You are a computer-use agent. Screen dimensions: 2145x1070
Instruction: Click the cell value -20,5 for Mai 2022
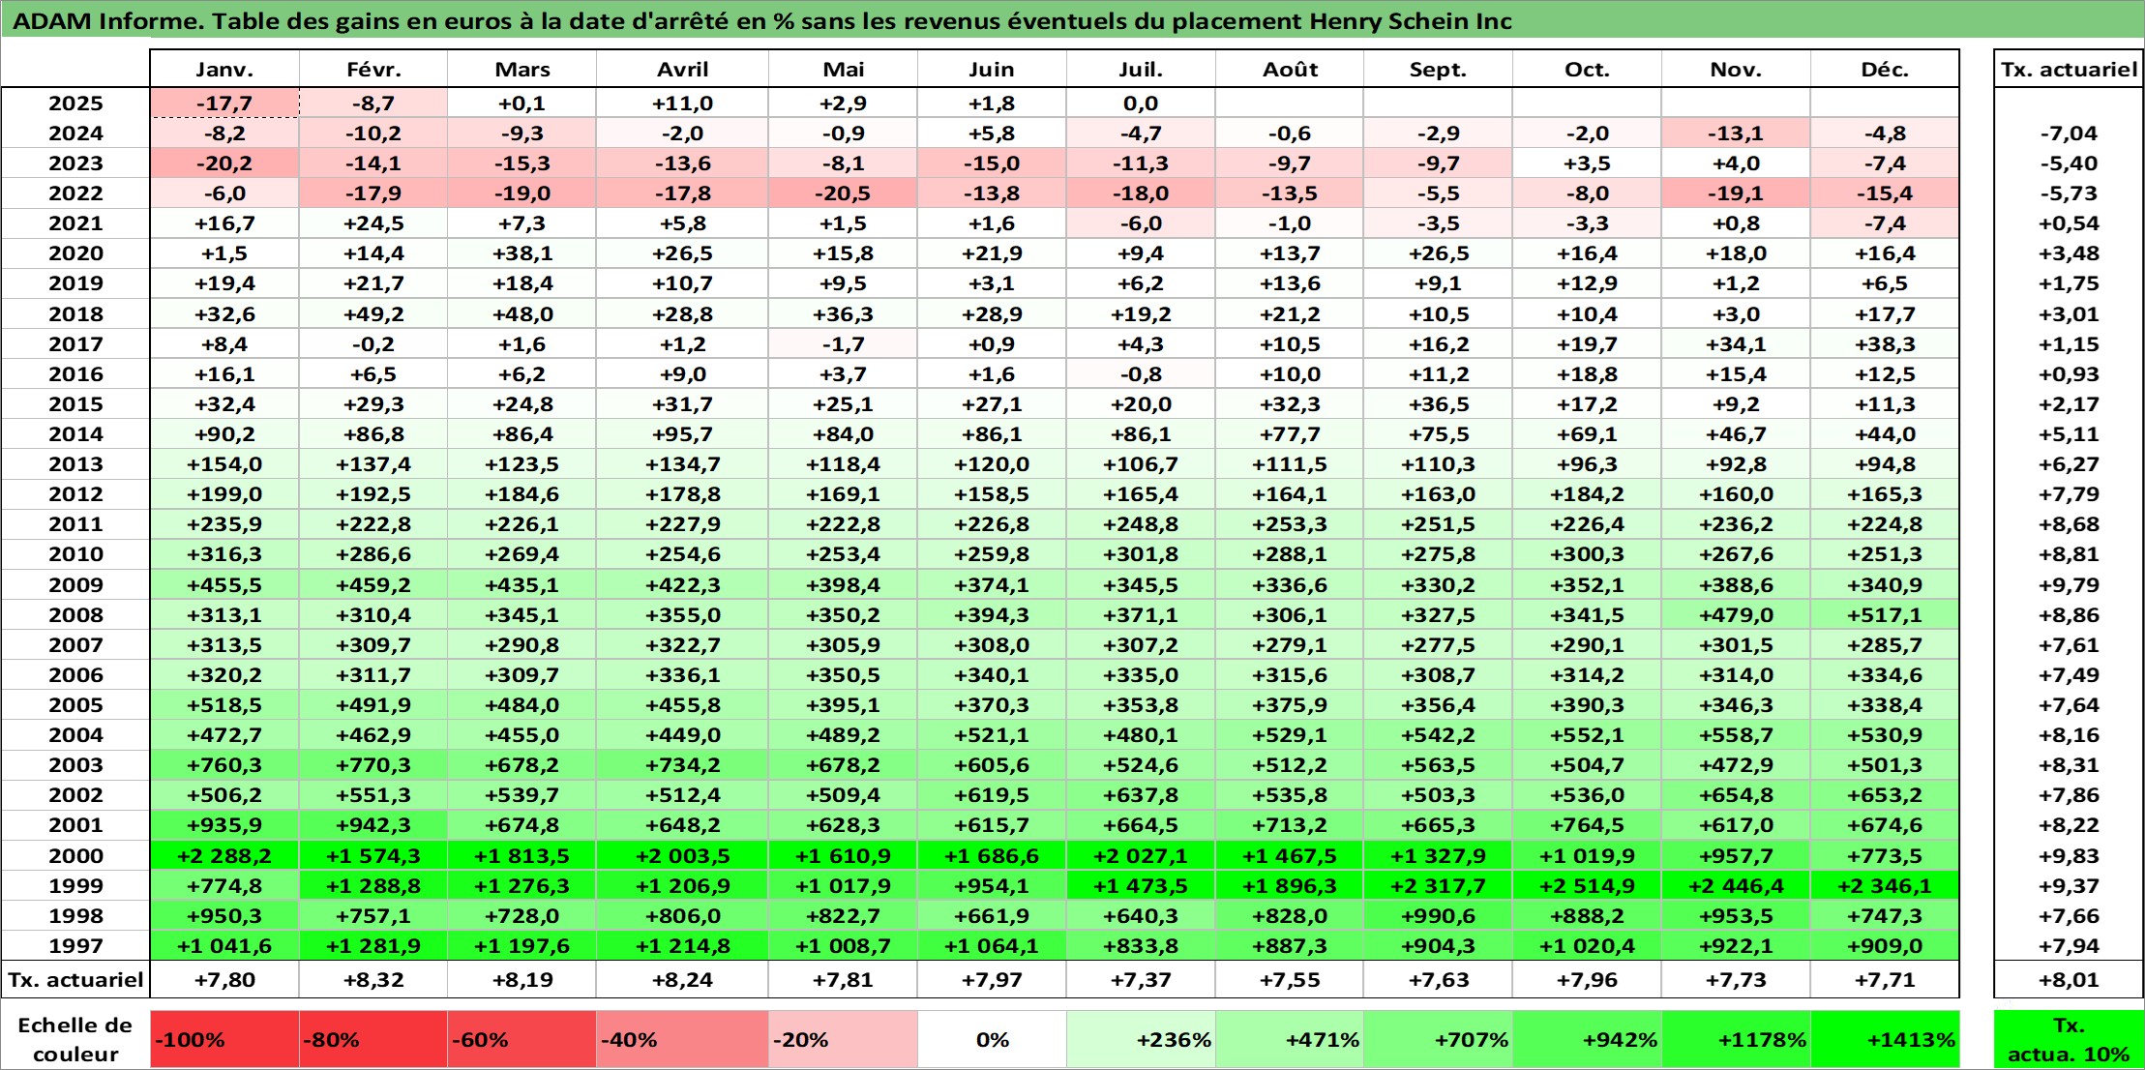[x=843, y=193]
